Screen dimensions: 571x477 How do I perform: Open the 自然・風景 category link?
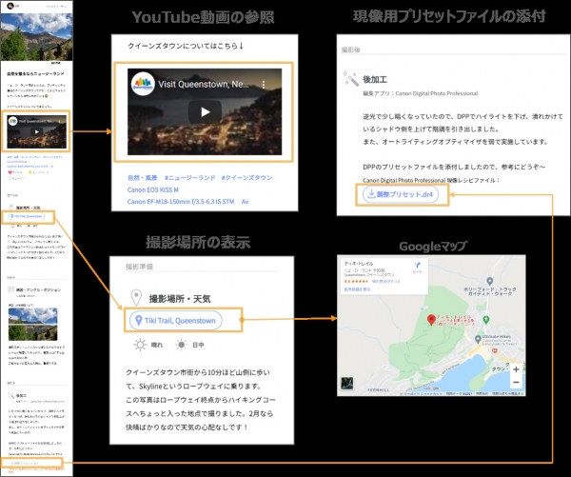tap(143, 178)
